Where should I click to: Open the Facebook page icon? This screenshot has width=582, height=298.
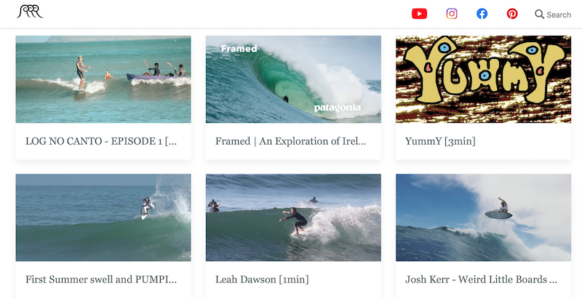[x=482, y=14]
